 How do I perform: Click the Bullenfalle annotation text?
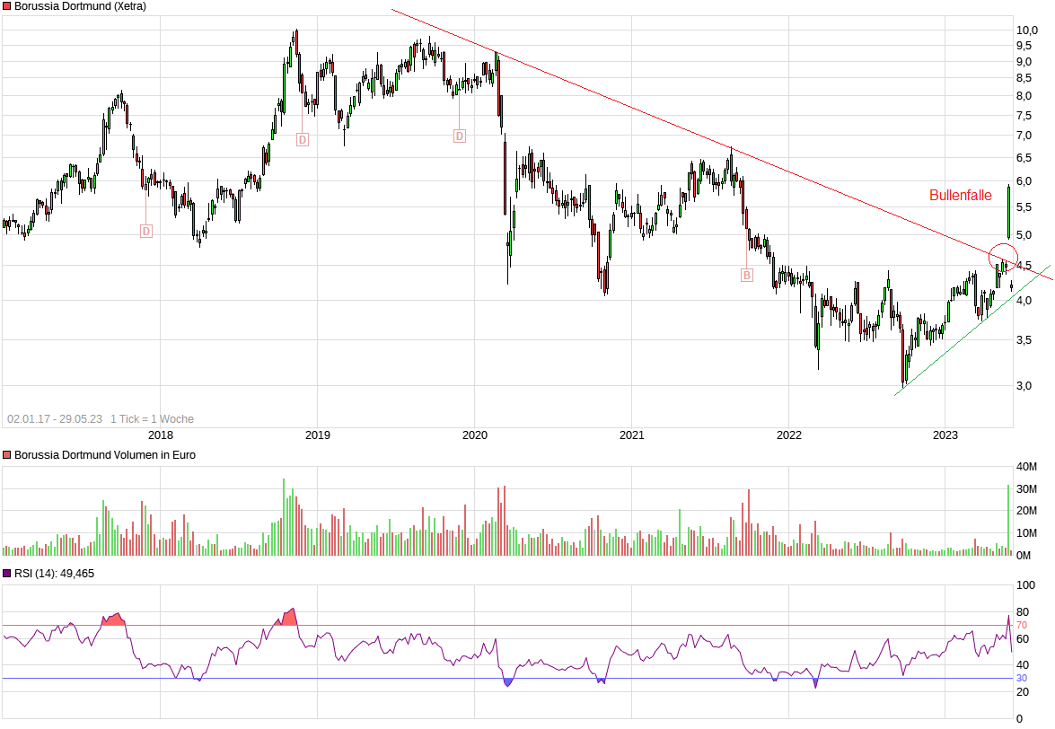pyautogui.click(x=962, y=194)
